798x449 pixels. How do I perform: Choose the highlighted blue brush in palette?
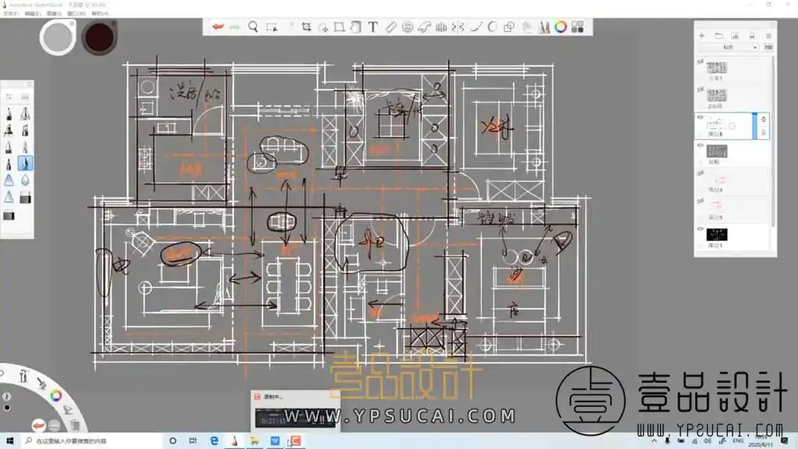(26, 164)
